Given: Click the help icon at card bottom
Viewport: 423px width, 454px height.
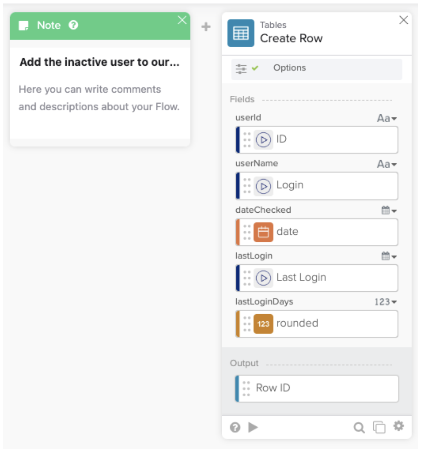Looking at the screenshot, I should (235, 427).
